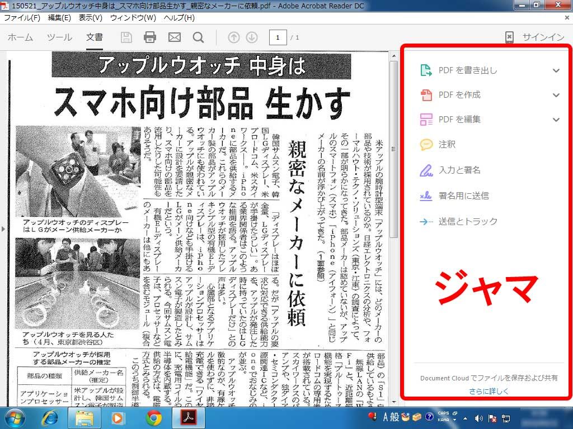
Task: Switch to the ツール tab
Action: [59, 37]
